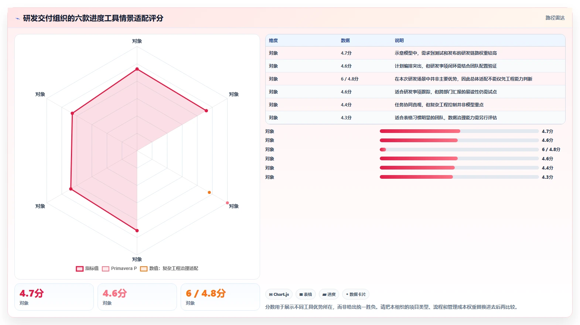Click the 4.7分 value next to the progress bar

click(x=547, y=131)
